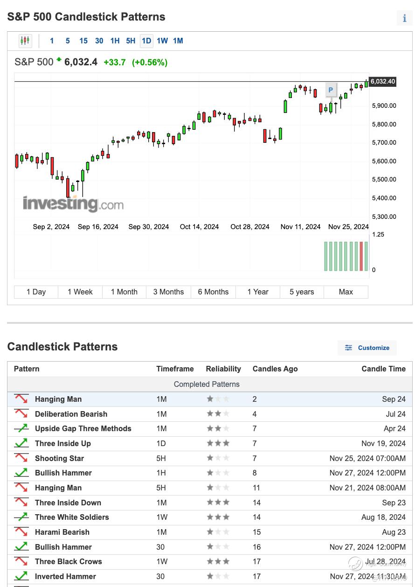Click reliability stars for Upside Gap Three Methods
The height and width of the screenshot is (587, 415).
pyautogui.click(x=218, y=428)
